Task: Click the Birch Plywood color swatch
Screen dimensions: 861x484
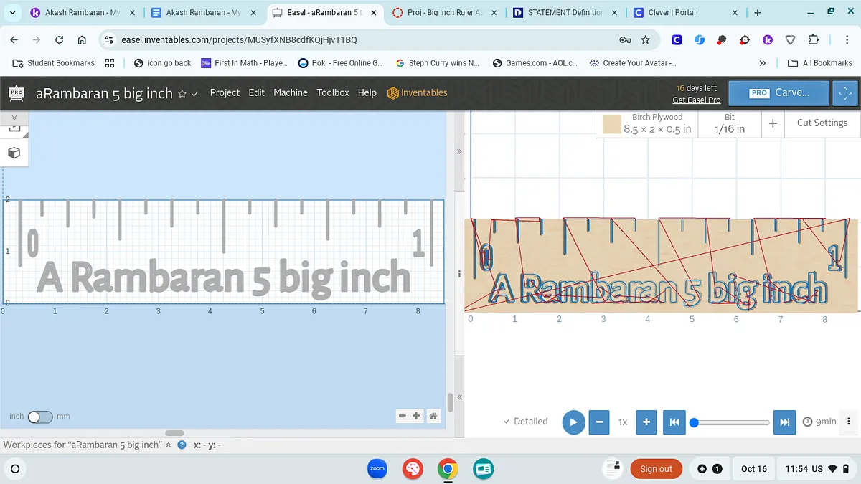Action: 611,125
